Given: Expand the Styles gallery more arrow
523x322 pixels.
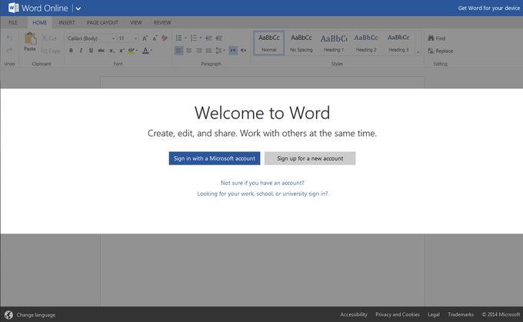Looking at the screenshot, I should click(418, 52).
